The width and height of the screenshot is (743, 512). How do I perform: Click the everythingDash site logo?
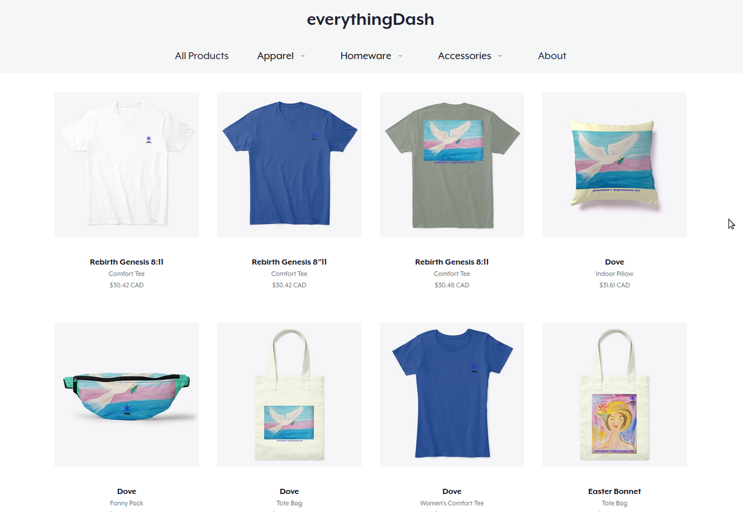370,20
